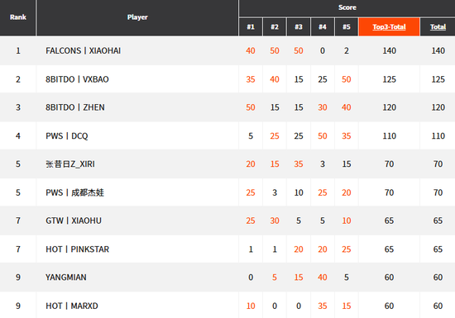Select player FALCONS | XIAOHAI
The height and width of the screenshot is (318, 455).
(83, 50)
